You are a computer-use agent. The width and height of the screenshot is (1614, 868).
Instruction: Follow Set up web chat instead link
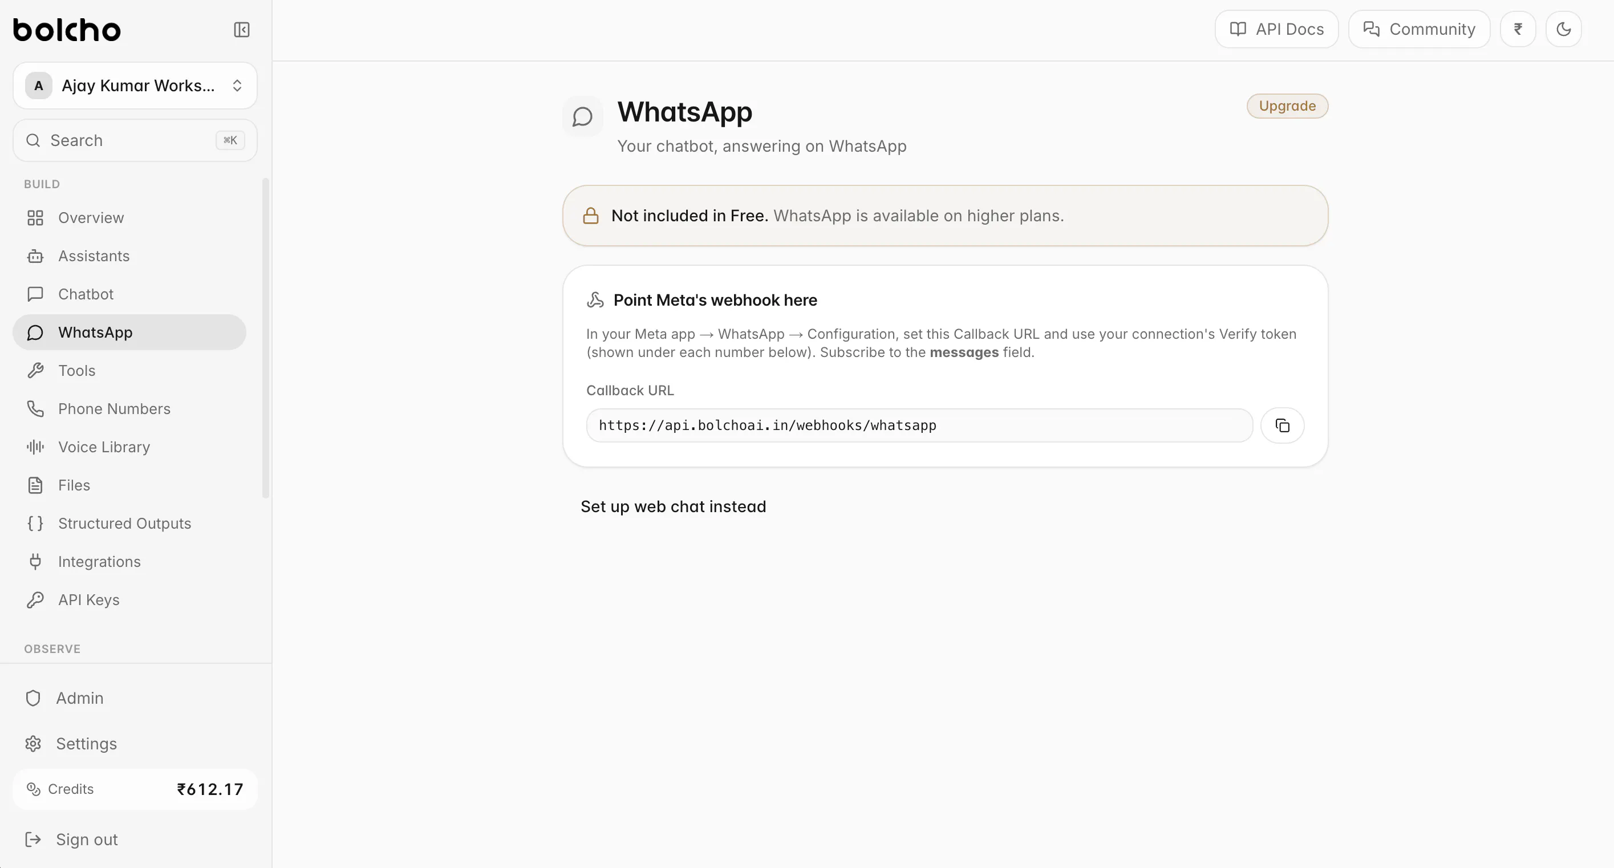pos(673,506)
